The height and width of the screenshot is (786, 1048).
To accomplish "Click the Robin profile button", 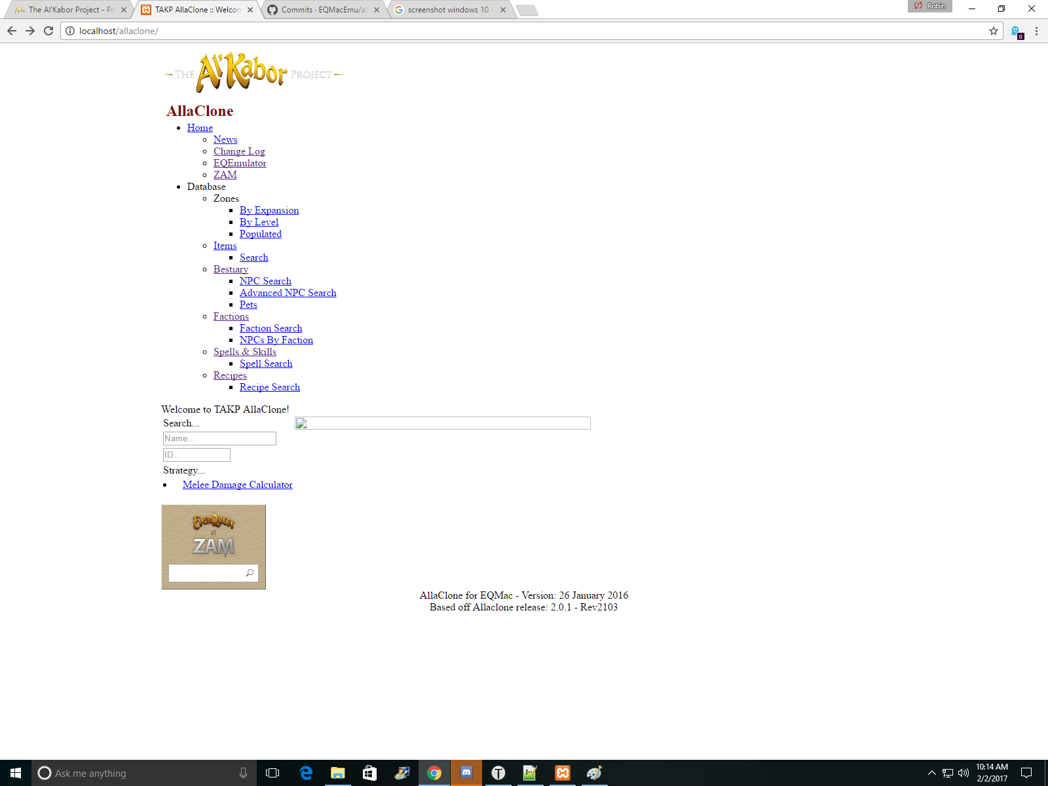I will click(929, 6).
